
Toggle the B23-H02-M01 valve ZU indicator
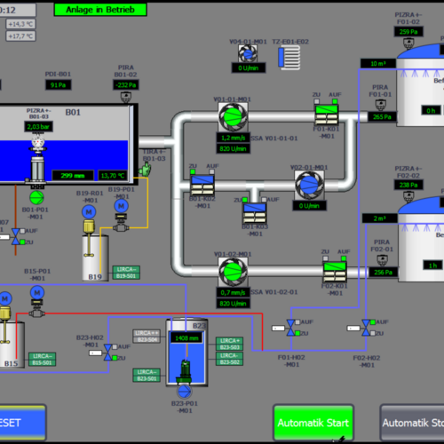click(x=115, y=358)
